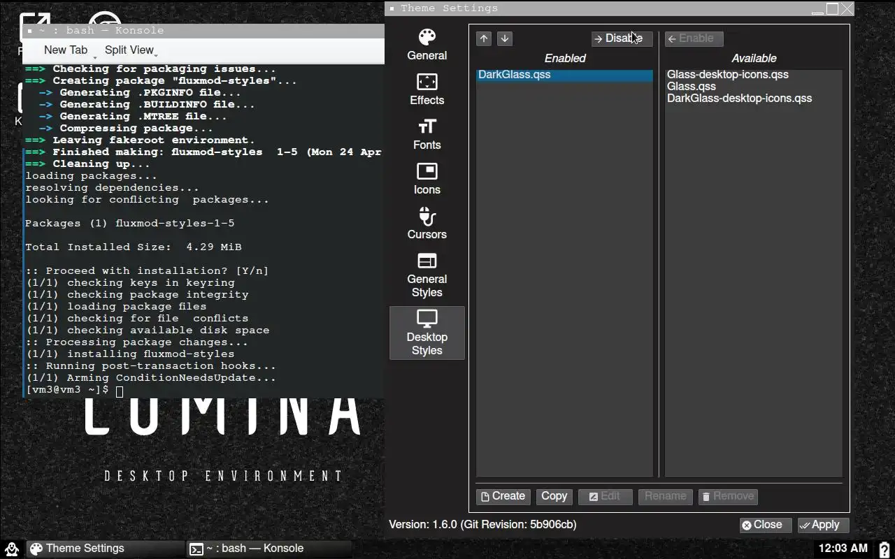Click the system tray status icon
Image resolution: width=895 pixels, height=559 pixels.
click(884, 549)
